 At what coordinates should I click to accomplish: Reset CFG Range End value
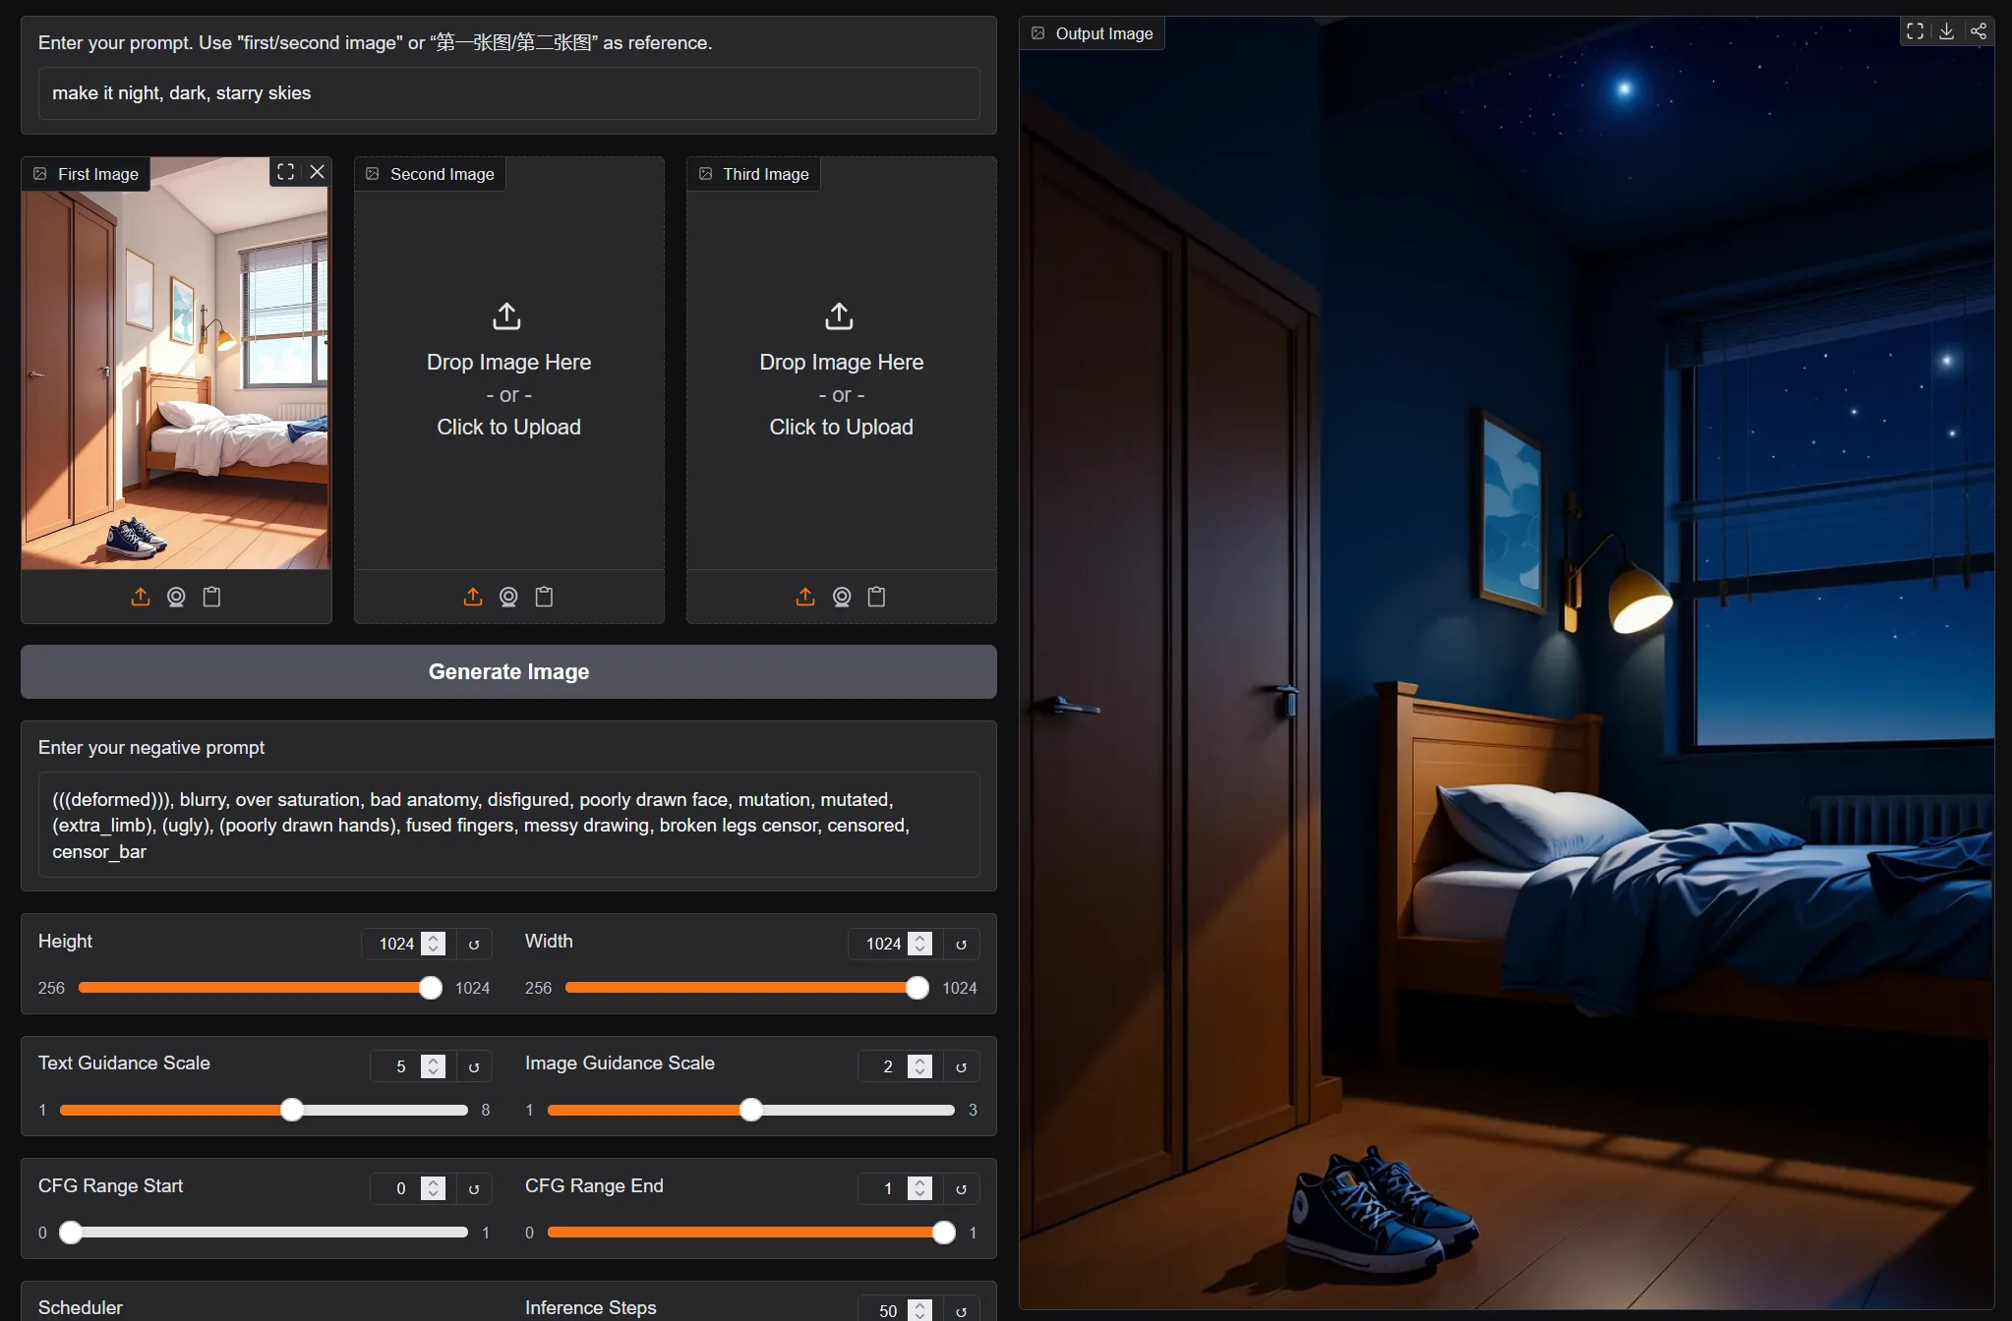point(961,1188)
